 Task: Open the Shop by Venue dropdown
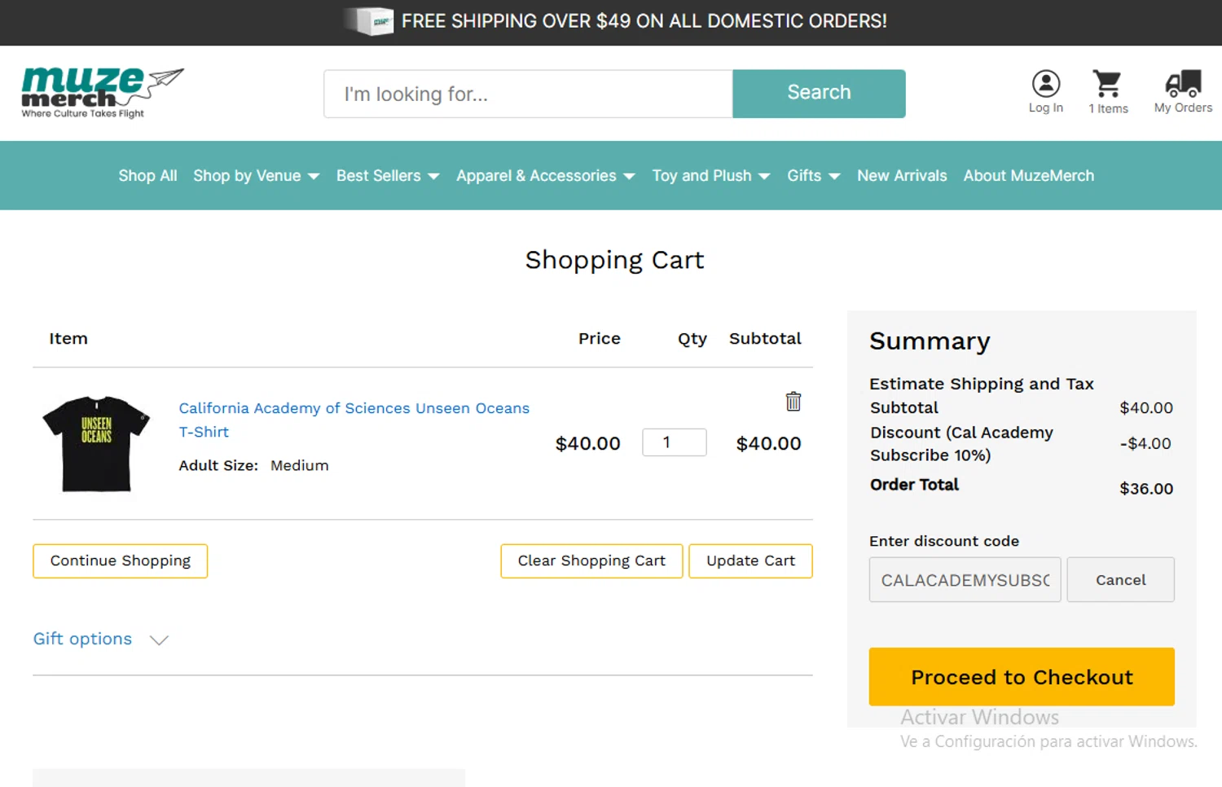tap(256, 176)
